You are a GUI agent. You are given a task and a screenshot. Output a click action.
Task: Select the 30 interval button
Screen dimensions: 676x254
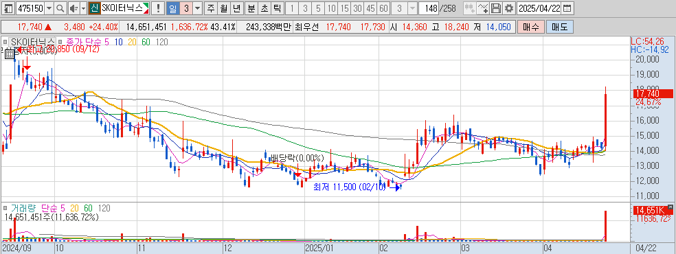pyautogui.click(x=357, y=8)
